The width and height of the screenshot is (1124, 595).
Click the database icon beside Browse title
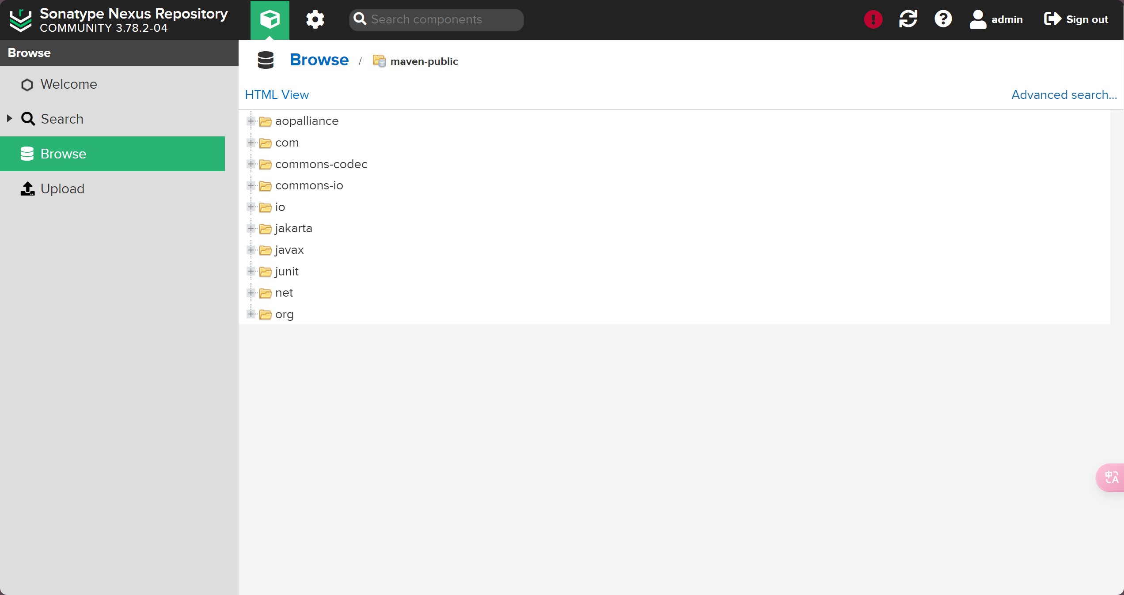(x=266, y=60)
